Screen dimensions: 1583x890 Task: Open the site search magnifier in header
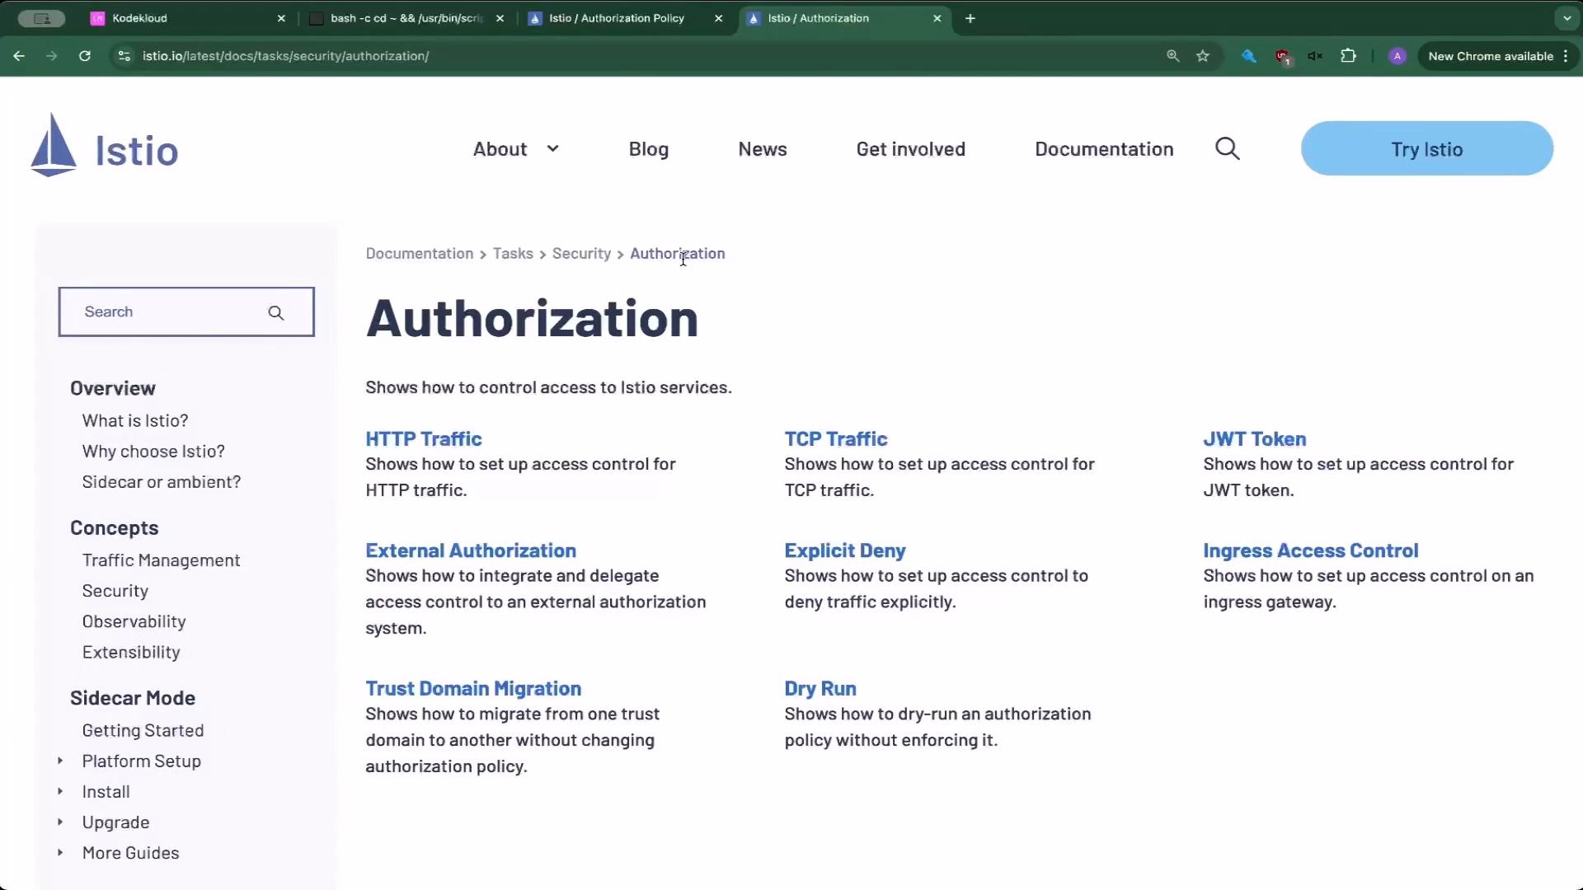click(x=1228, y=149)
